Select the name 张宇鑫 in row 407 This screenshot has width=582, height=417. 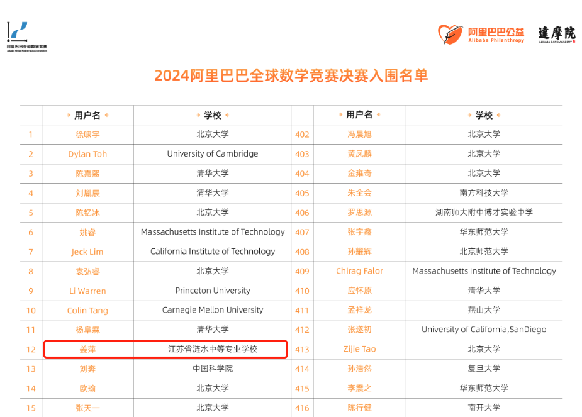pyautogui.click(x=359, y=232)
